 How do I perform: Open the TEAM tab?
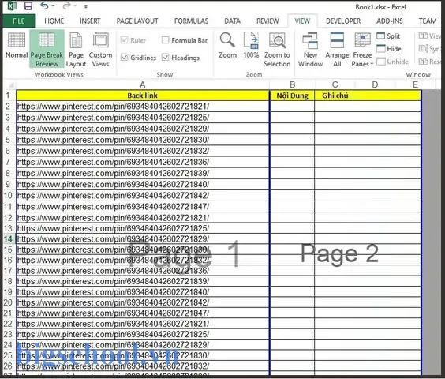tap(428, 21)
